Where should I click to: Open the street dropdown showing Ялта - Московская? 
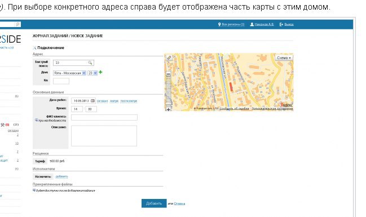(x=69, y=73)
